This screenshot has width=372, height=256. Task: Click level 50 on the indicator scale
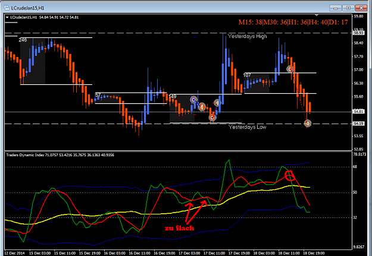click(355, 192)
